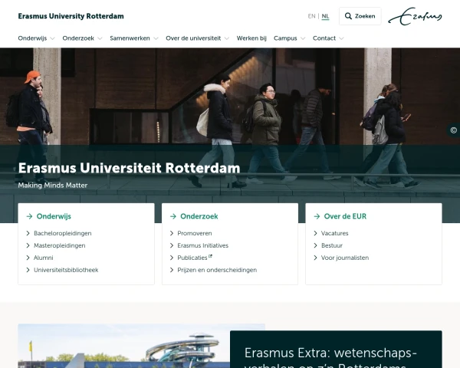This screenshot has height=368, width=460.
Task: Expand the Over de universiteit chevron
Action: 227,38
